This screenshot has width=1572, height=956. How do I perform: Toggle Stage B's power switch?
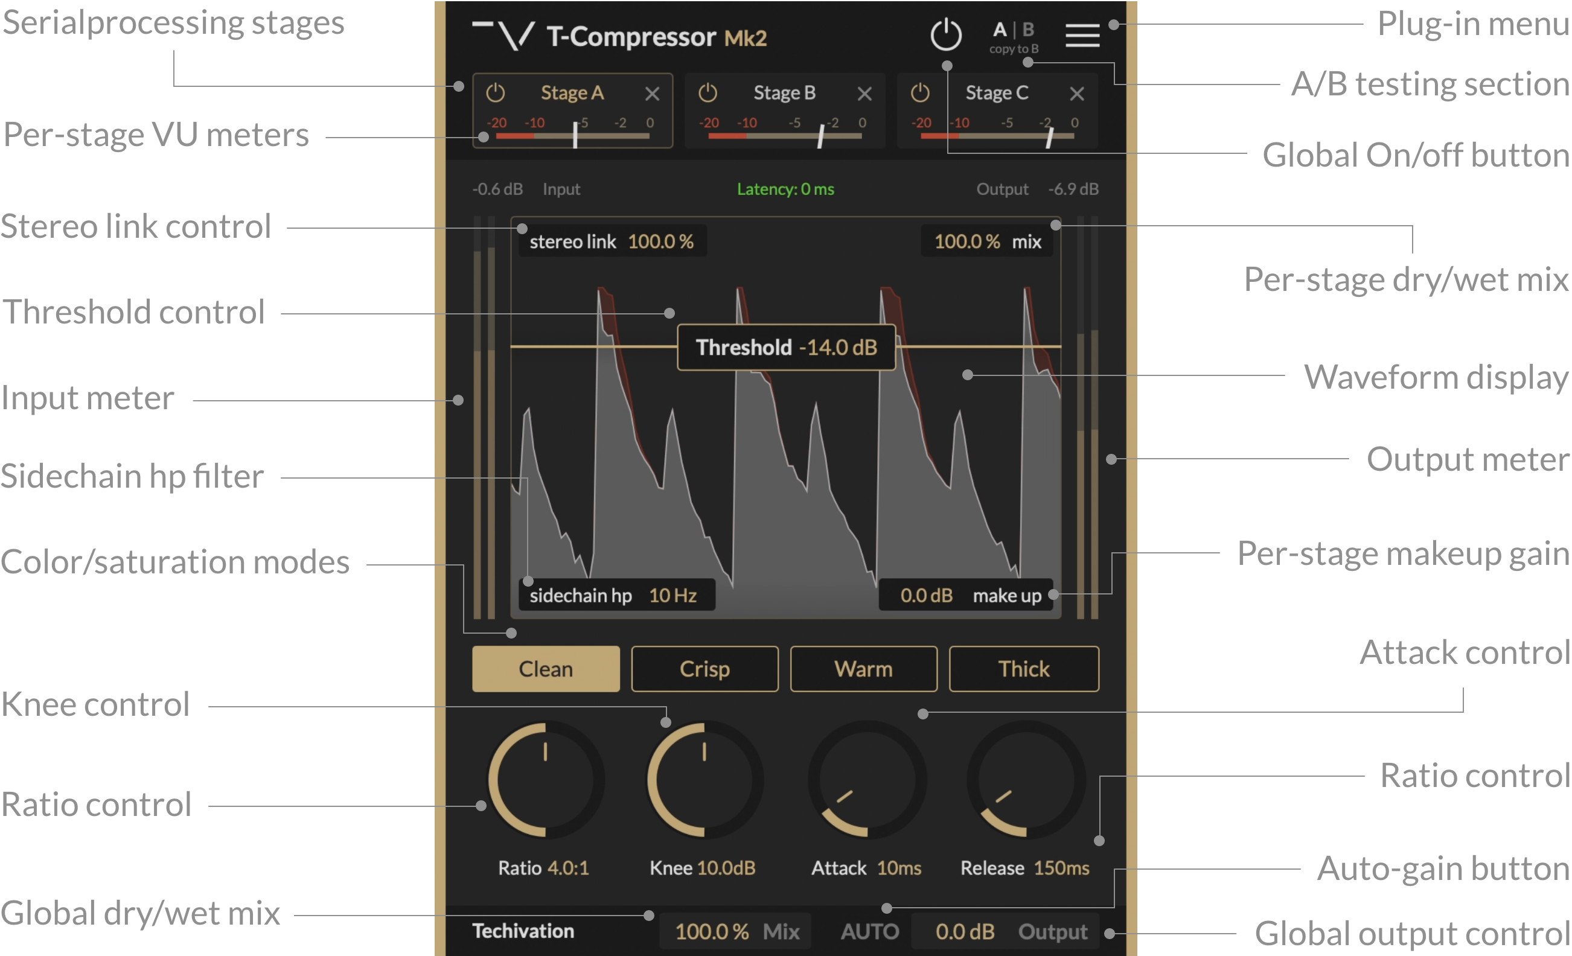click(x=708, y=93)
